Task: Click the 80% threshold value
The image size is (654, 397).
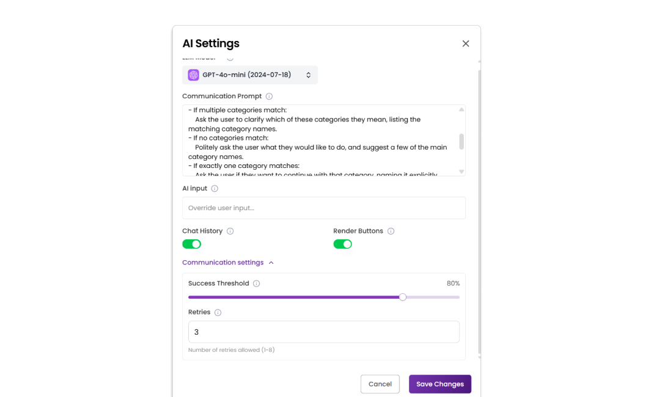Action: coord(453,283)
